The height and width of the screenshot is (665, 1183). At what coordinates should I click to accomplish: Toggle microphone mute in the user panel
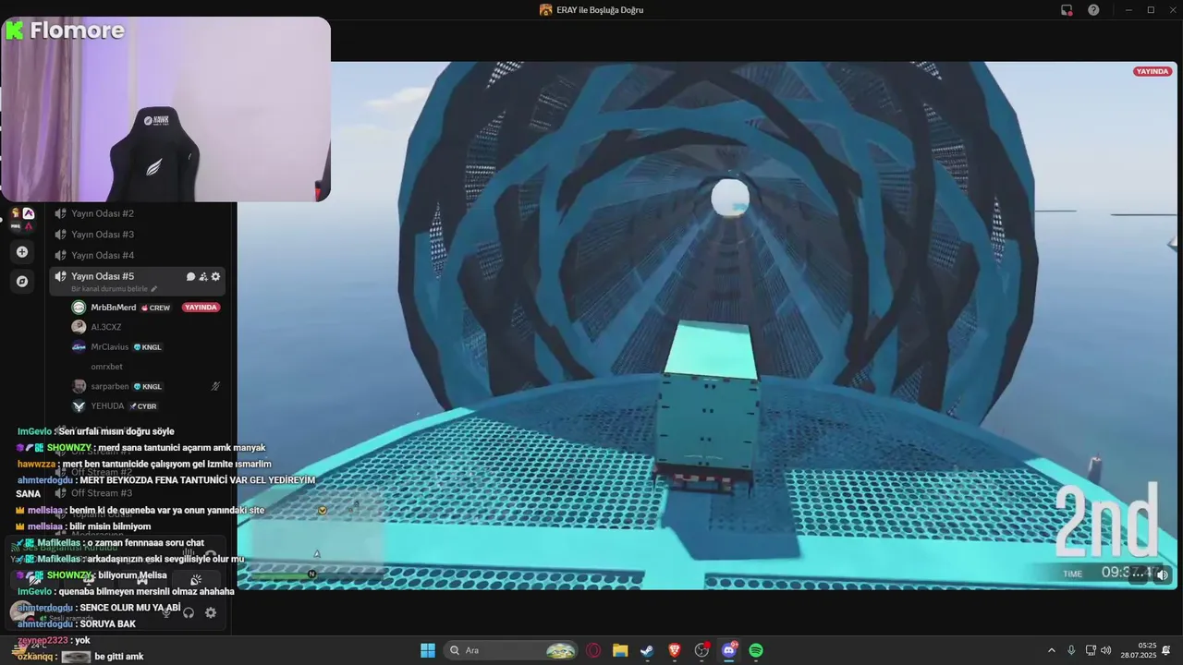point(166,612)
